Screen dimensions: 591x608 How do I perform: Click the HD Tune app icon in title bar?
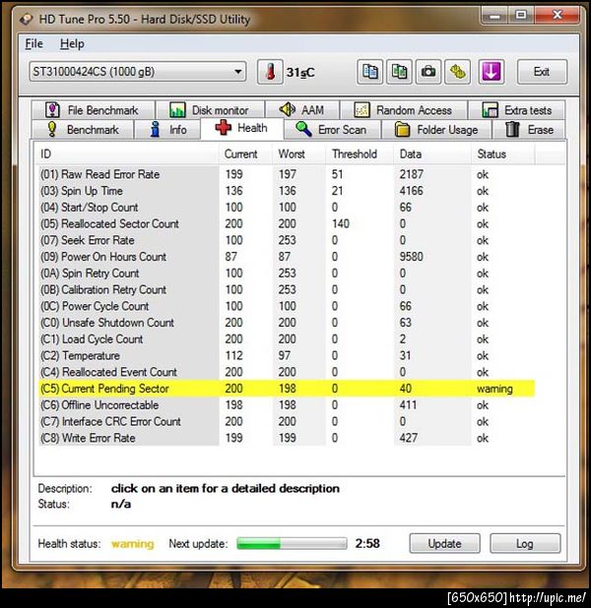[x=27, y=19]
